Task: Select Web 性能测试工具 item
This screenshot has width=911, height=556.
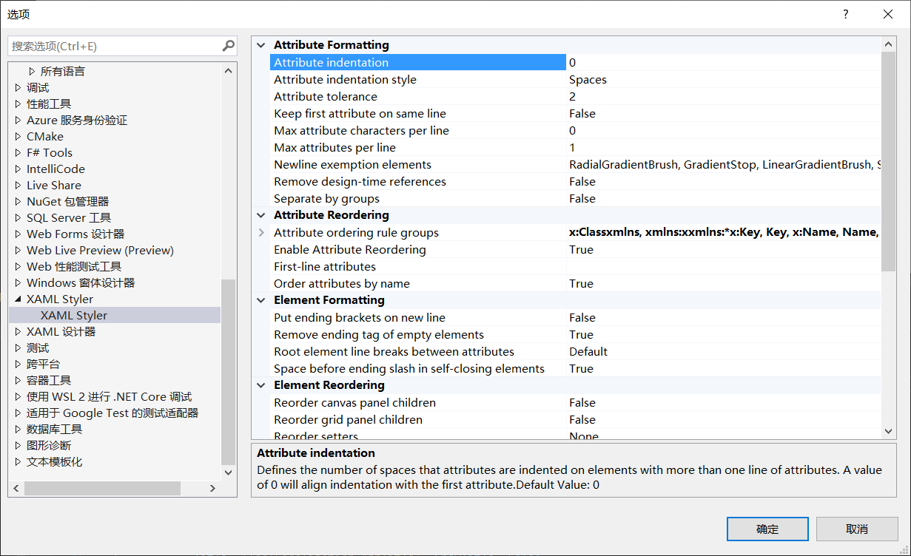Action: click(74, 267)
